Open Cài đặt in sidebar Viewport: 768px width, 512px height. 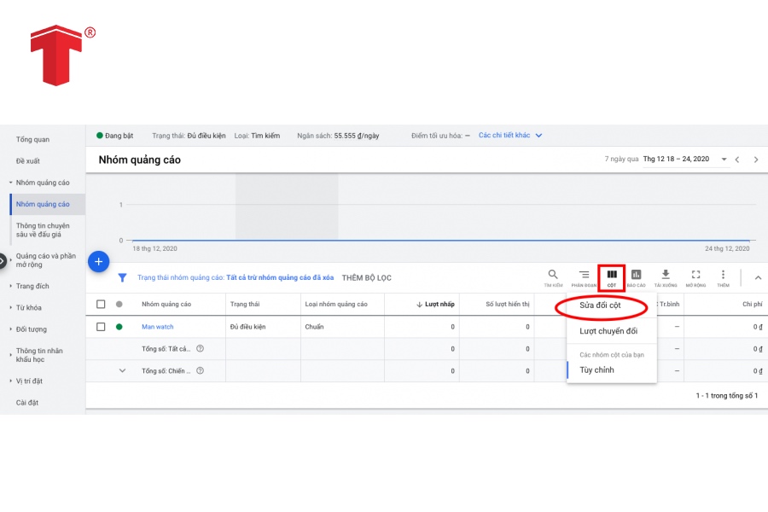click(x=27, y=403)
